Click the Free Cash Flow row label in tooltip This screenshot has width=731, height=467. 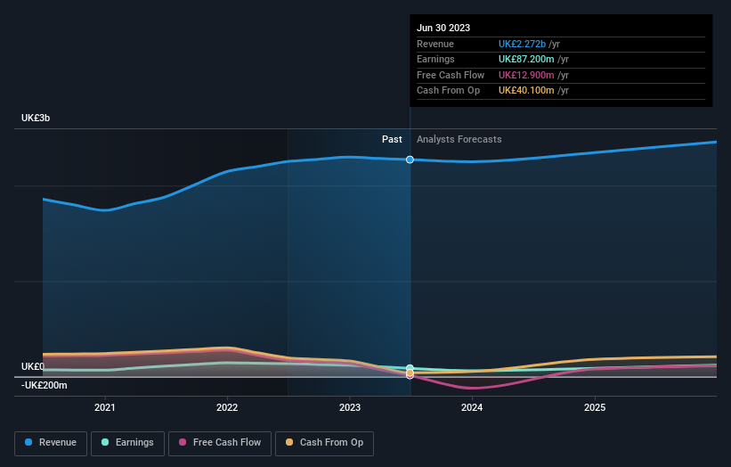[x=451, y=75]
